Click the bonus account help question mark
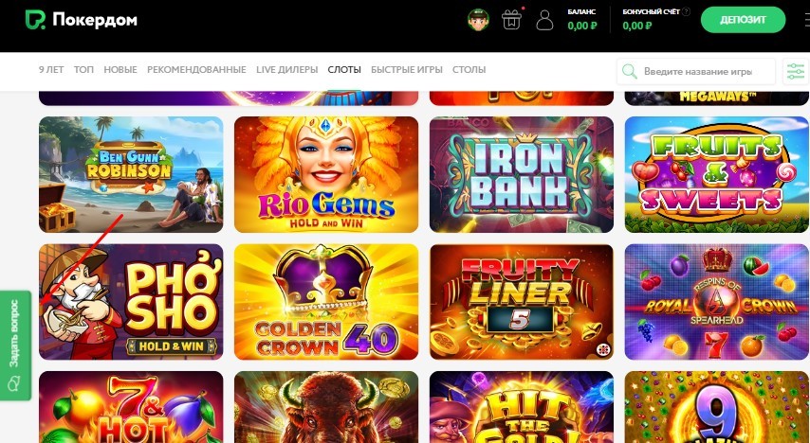The image size is (810, 443). click(x=686, y=11)
